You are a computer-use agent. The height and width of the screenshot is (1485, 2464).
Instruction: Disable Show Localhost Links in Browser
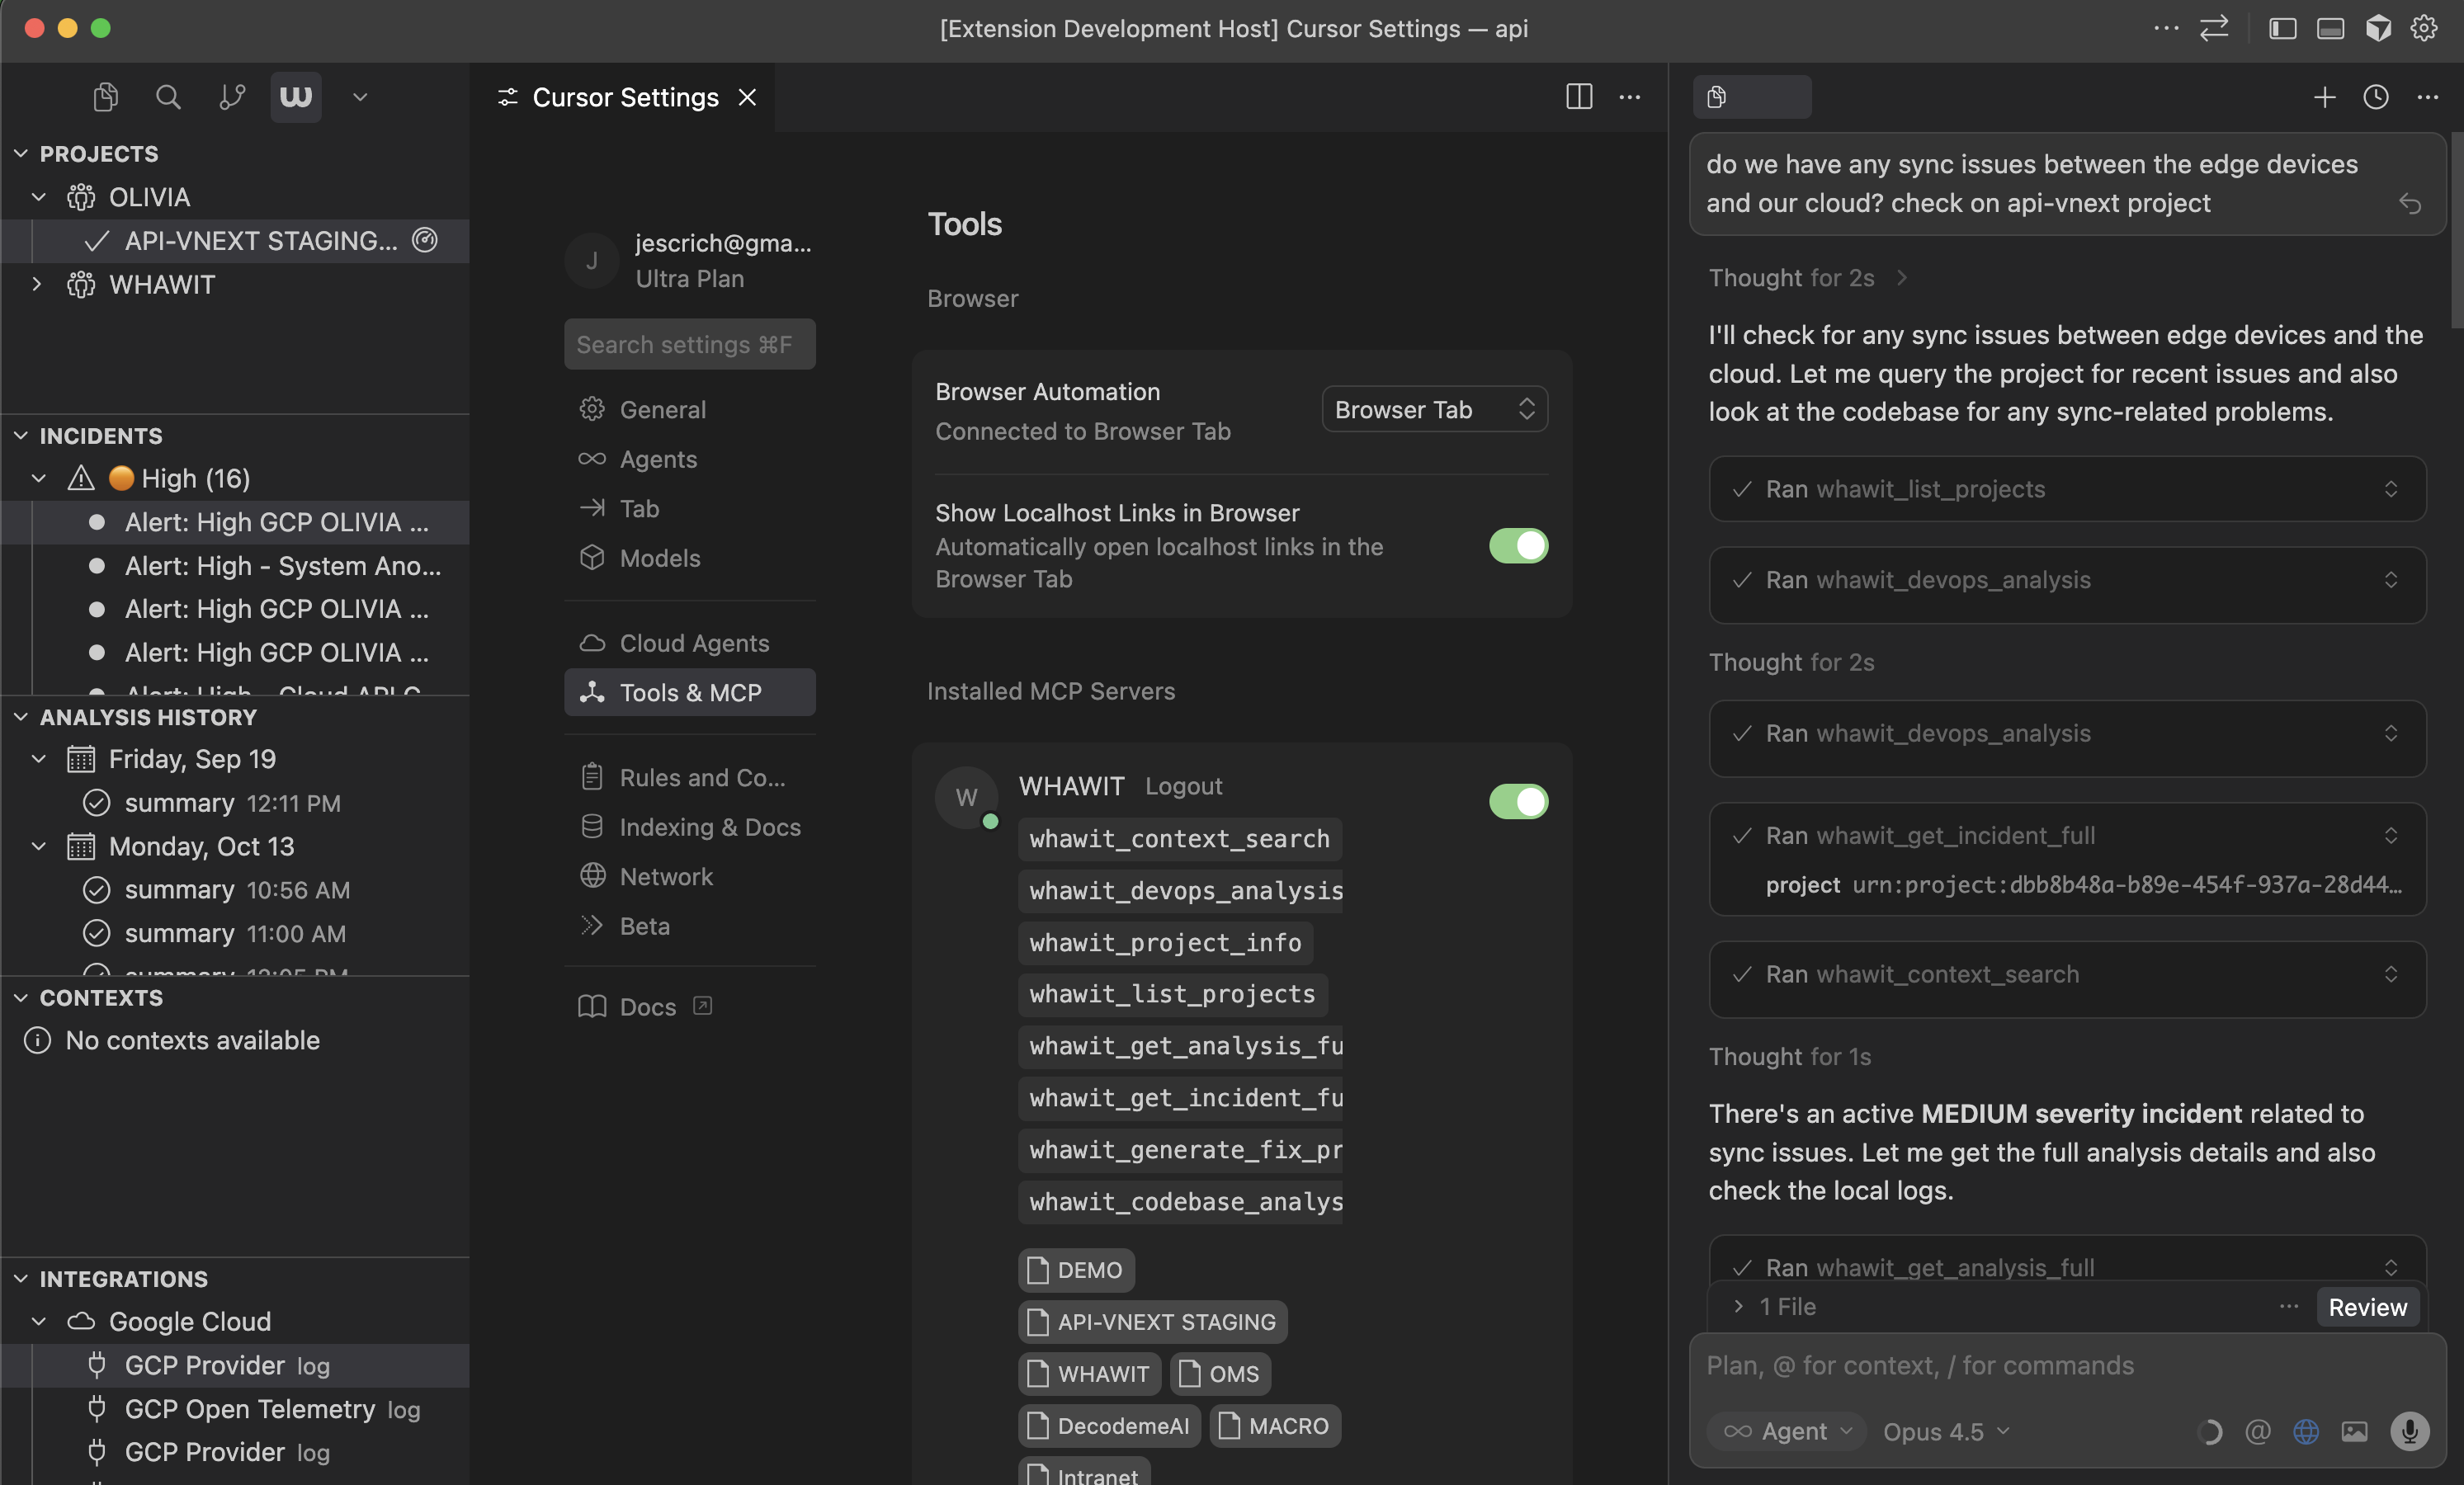tap(1518, 546)
